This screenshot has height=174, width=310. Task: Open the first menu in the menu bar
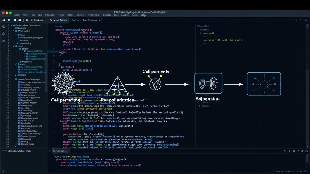click(17, 15)
